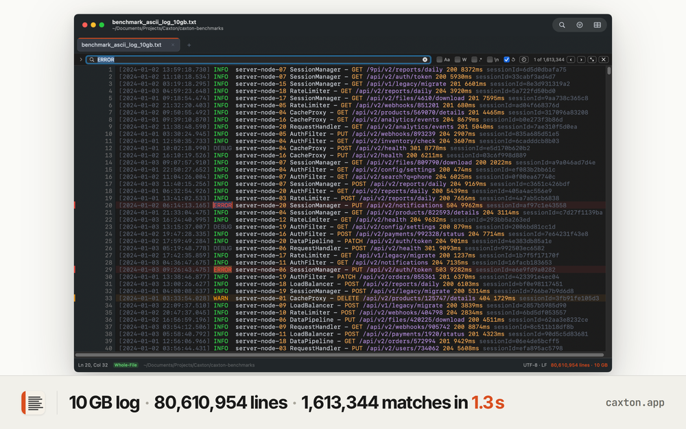The width and height of the screenshot is (686, 429).
Task: Click the window title benchmark_ascii_log_10gb.txt
Action: (x=154, y=22)
